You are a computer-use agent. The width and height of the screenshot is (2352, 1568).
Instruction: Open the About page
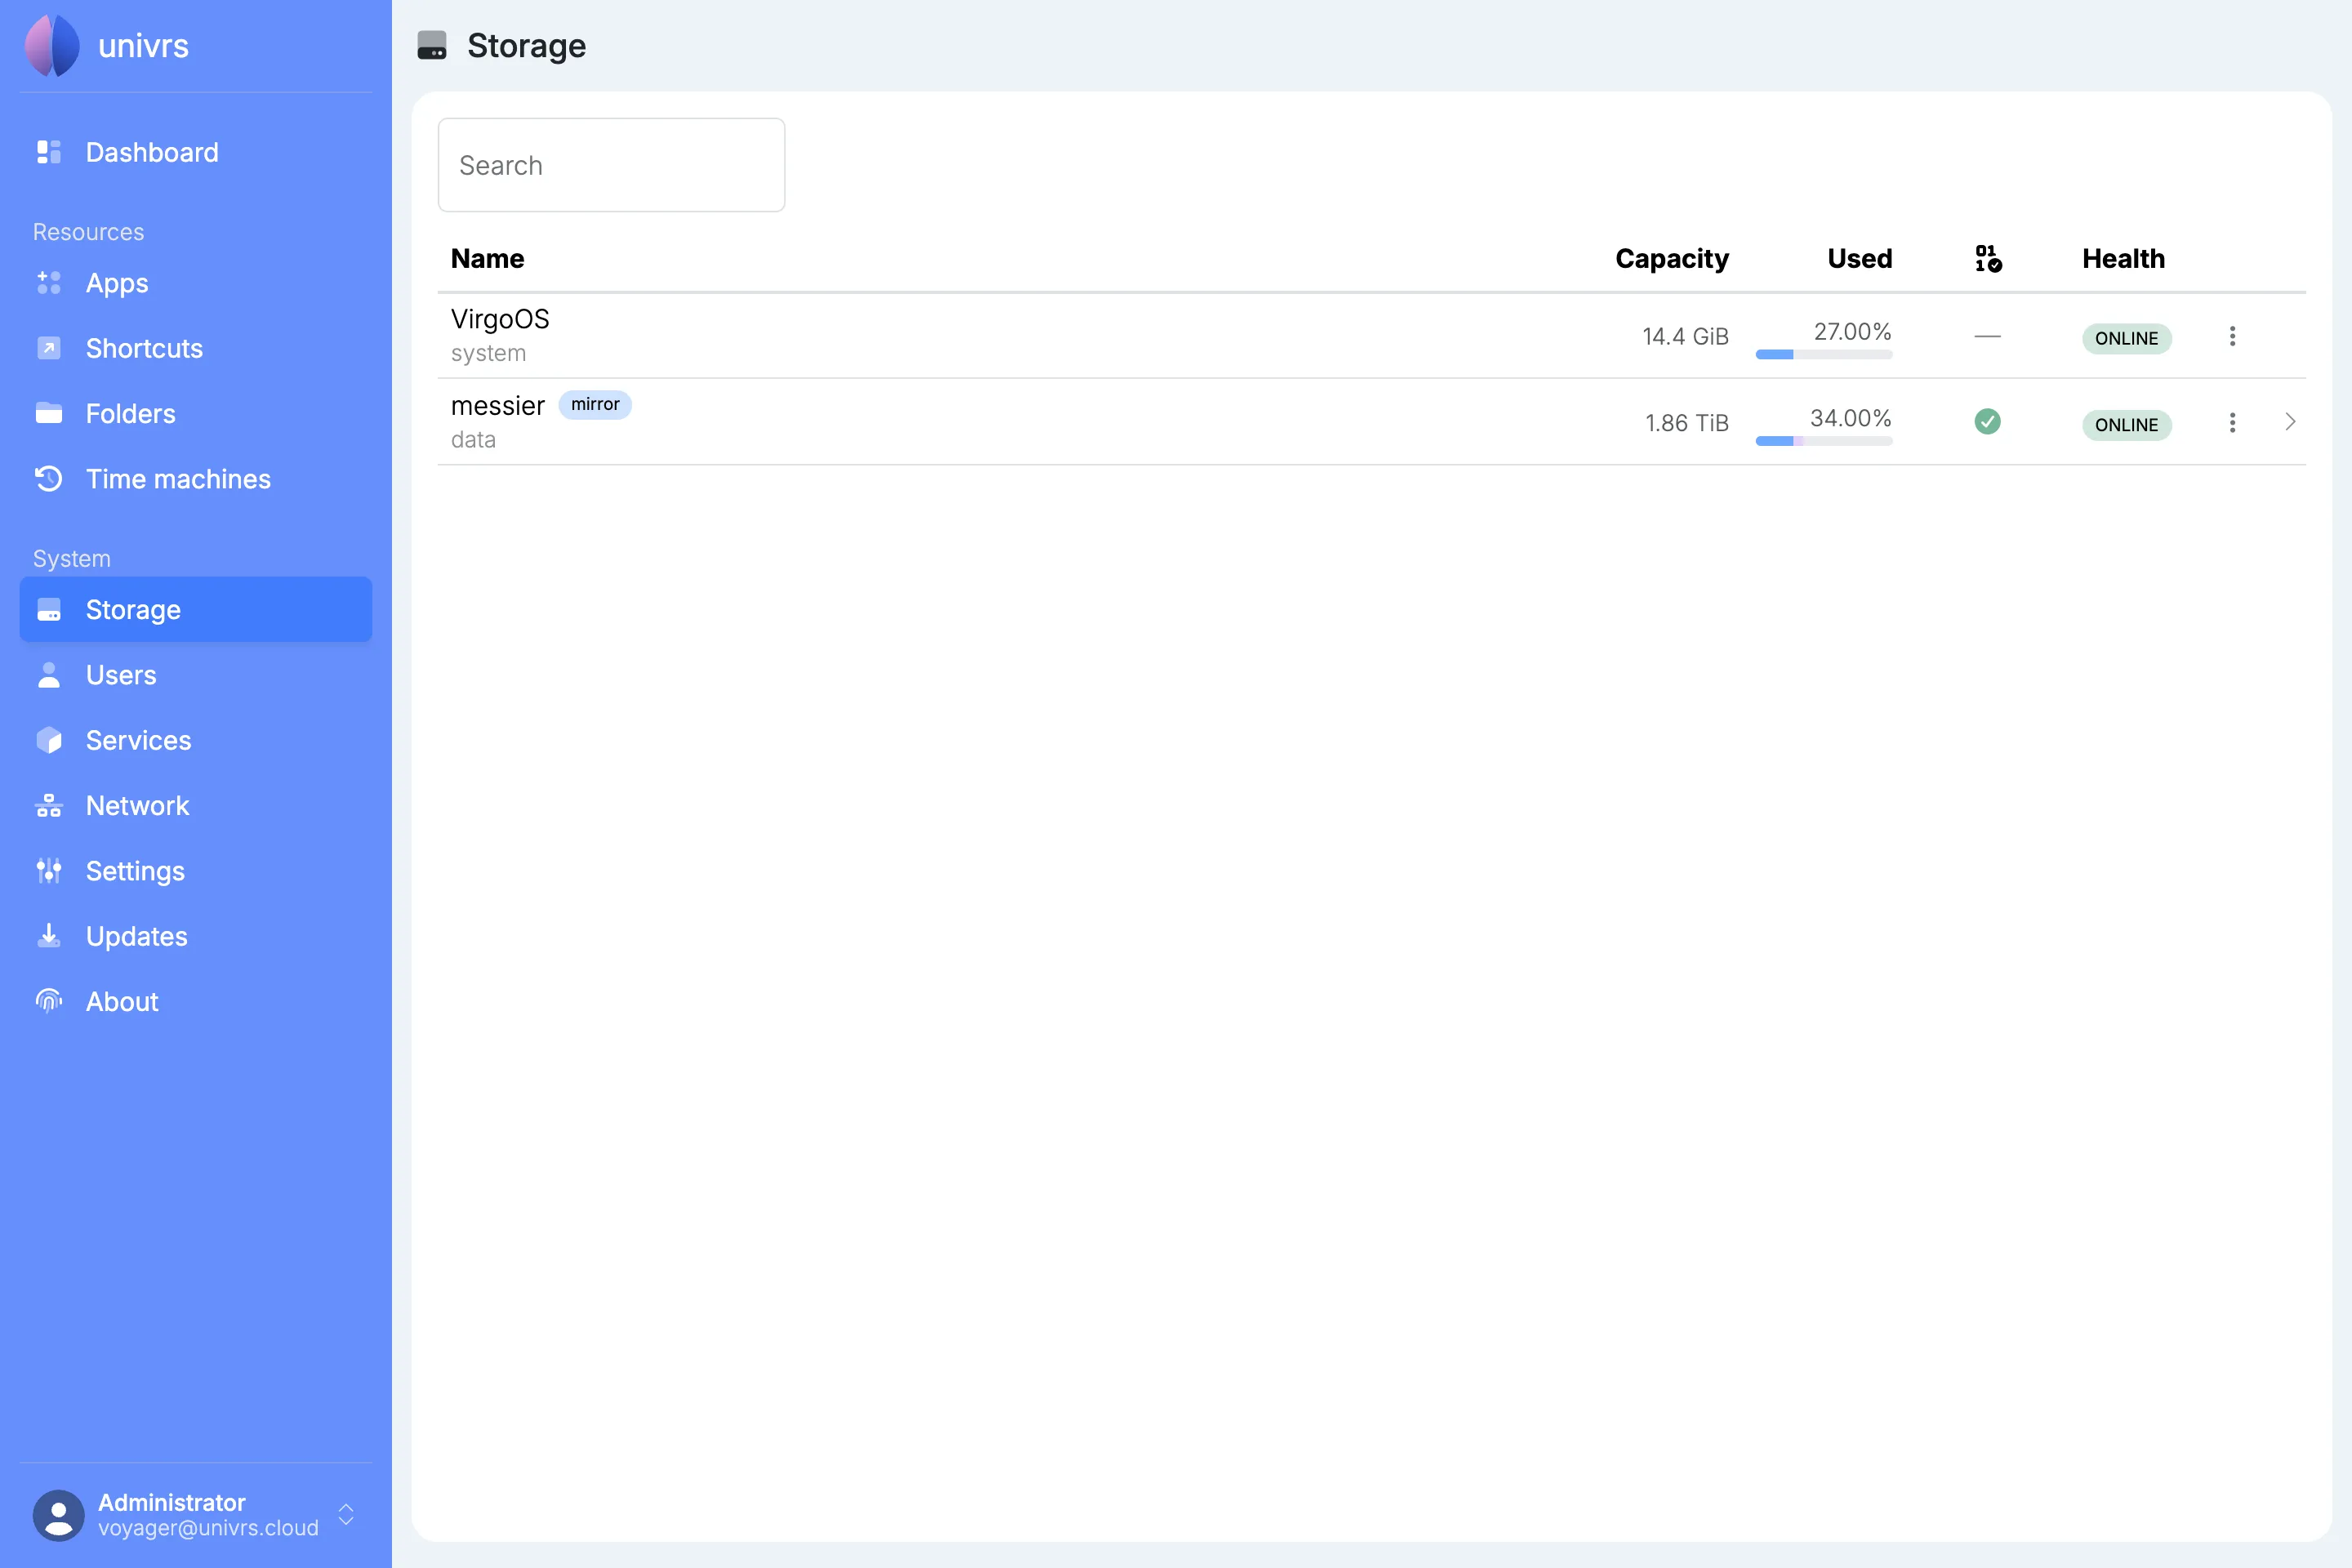point(196,1001)
